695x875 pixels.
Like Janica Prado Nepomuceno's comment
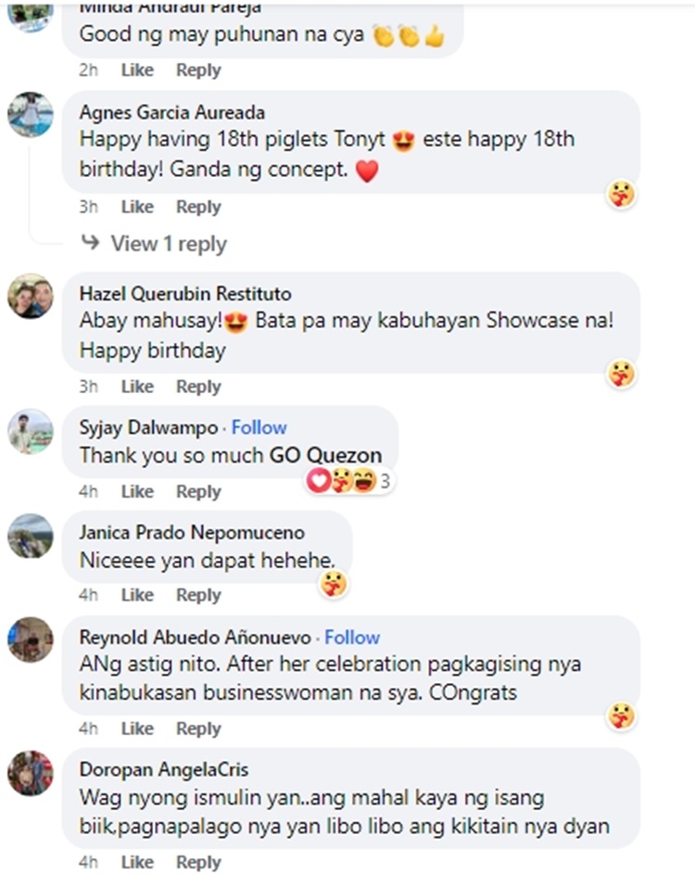(x=137, y=595)
